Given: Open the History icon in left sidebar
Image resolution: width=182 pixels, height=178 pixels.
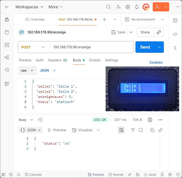Looking at the screenshot, I should click(7, 70).
